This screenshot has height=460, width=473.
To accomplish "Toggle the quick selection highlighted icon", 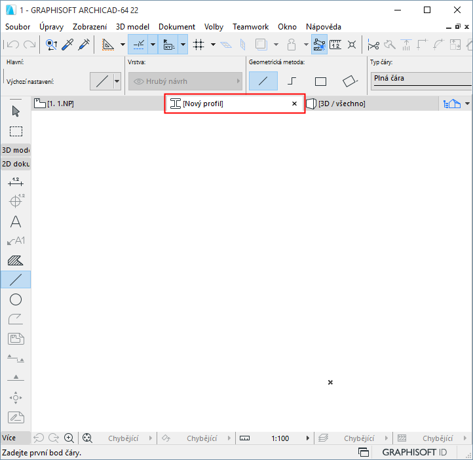I will click(x=319, y=45).
